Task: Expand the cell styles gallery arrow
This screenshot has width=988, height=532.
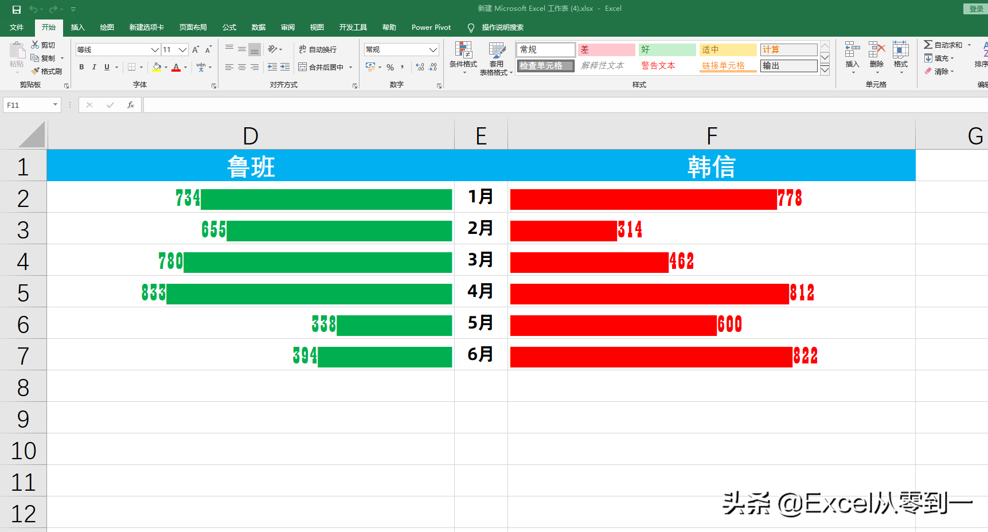Action: click(x=825, y=70)
